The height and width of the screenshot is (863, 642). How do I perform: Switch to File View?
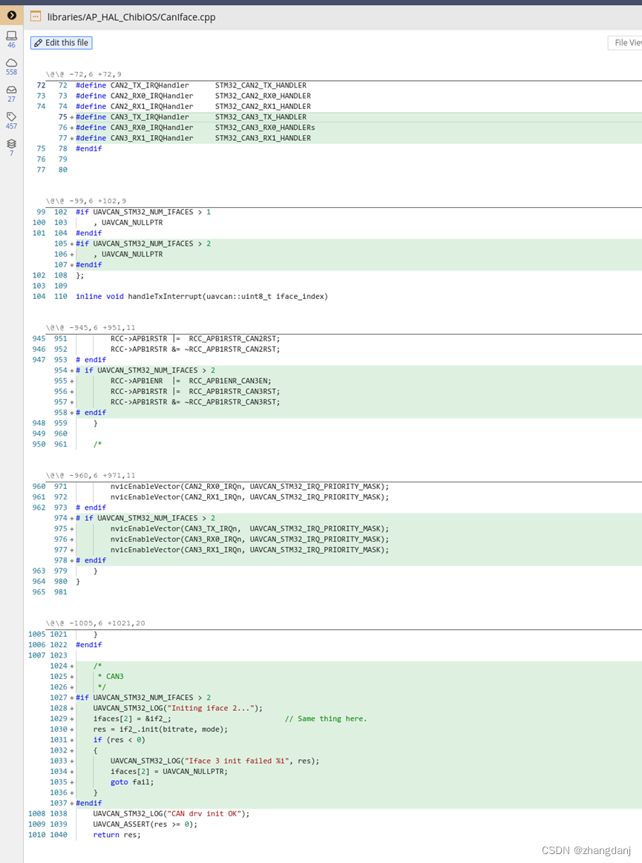click(626, 43)
